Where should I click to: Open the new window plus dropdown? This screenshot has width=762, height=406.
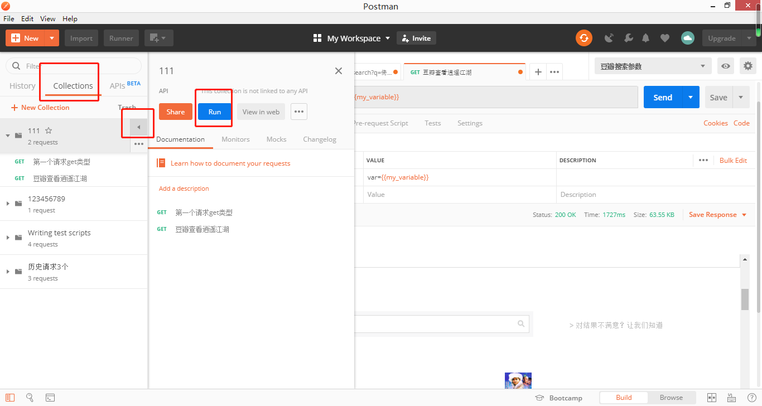tap(159, 38)
